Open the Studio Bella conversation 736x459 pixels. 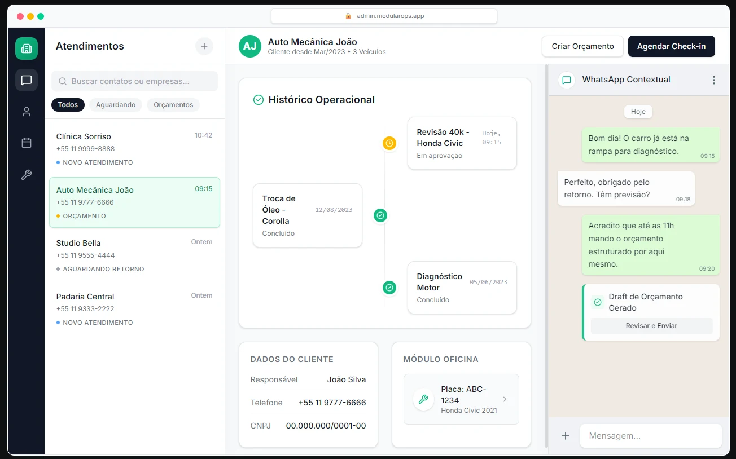(x=134, y=255)
